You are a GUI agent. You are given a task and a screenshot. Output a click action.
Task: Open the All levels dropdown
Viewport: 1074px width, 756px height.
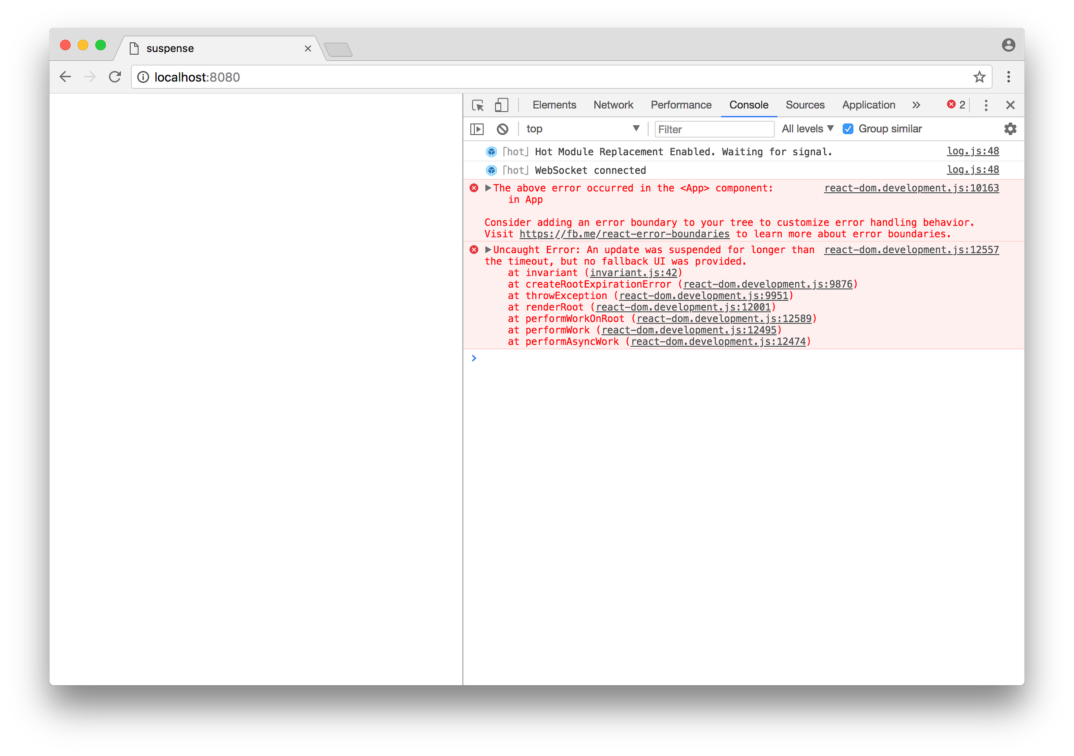[x=807, y=129]
